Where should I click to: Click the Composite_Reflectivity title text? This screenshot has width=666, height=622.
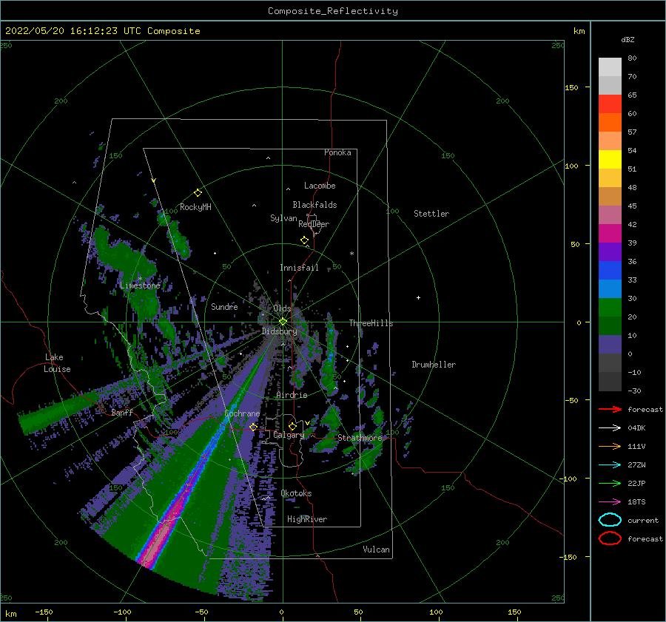pyautogui.click(x=333, y=11)
